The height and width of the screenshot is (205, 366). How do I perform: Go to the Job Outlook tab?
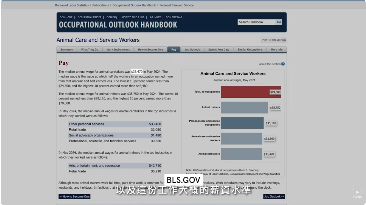(192, 50)
